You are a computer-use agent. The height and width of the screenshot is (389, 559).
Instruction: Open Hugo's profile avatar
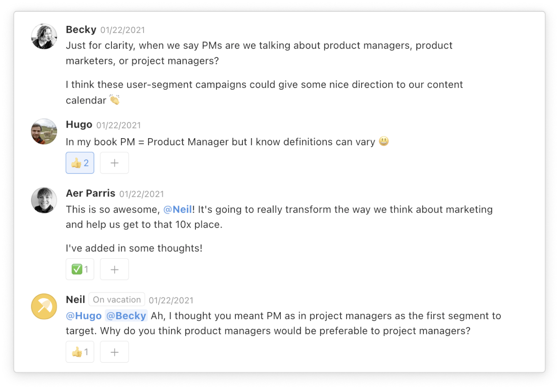tap(43, 131)
